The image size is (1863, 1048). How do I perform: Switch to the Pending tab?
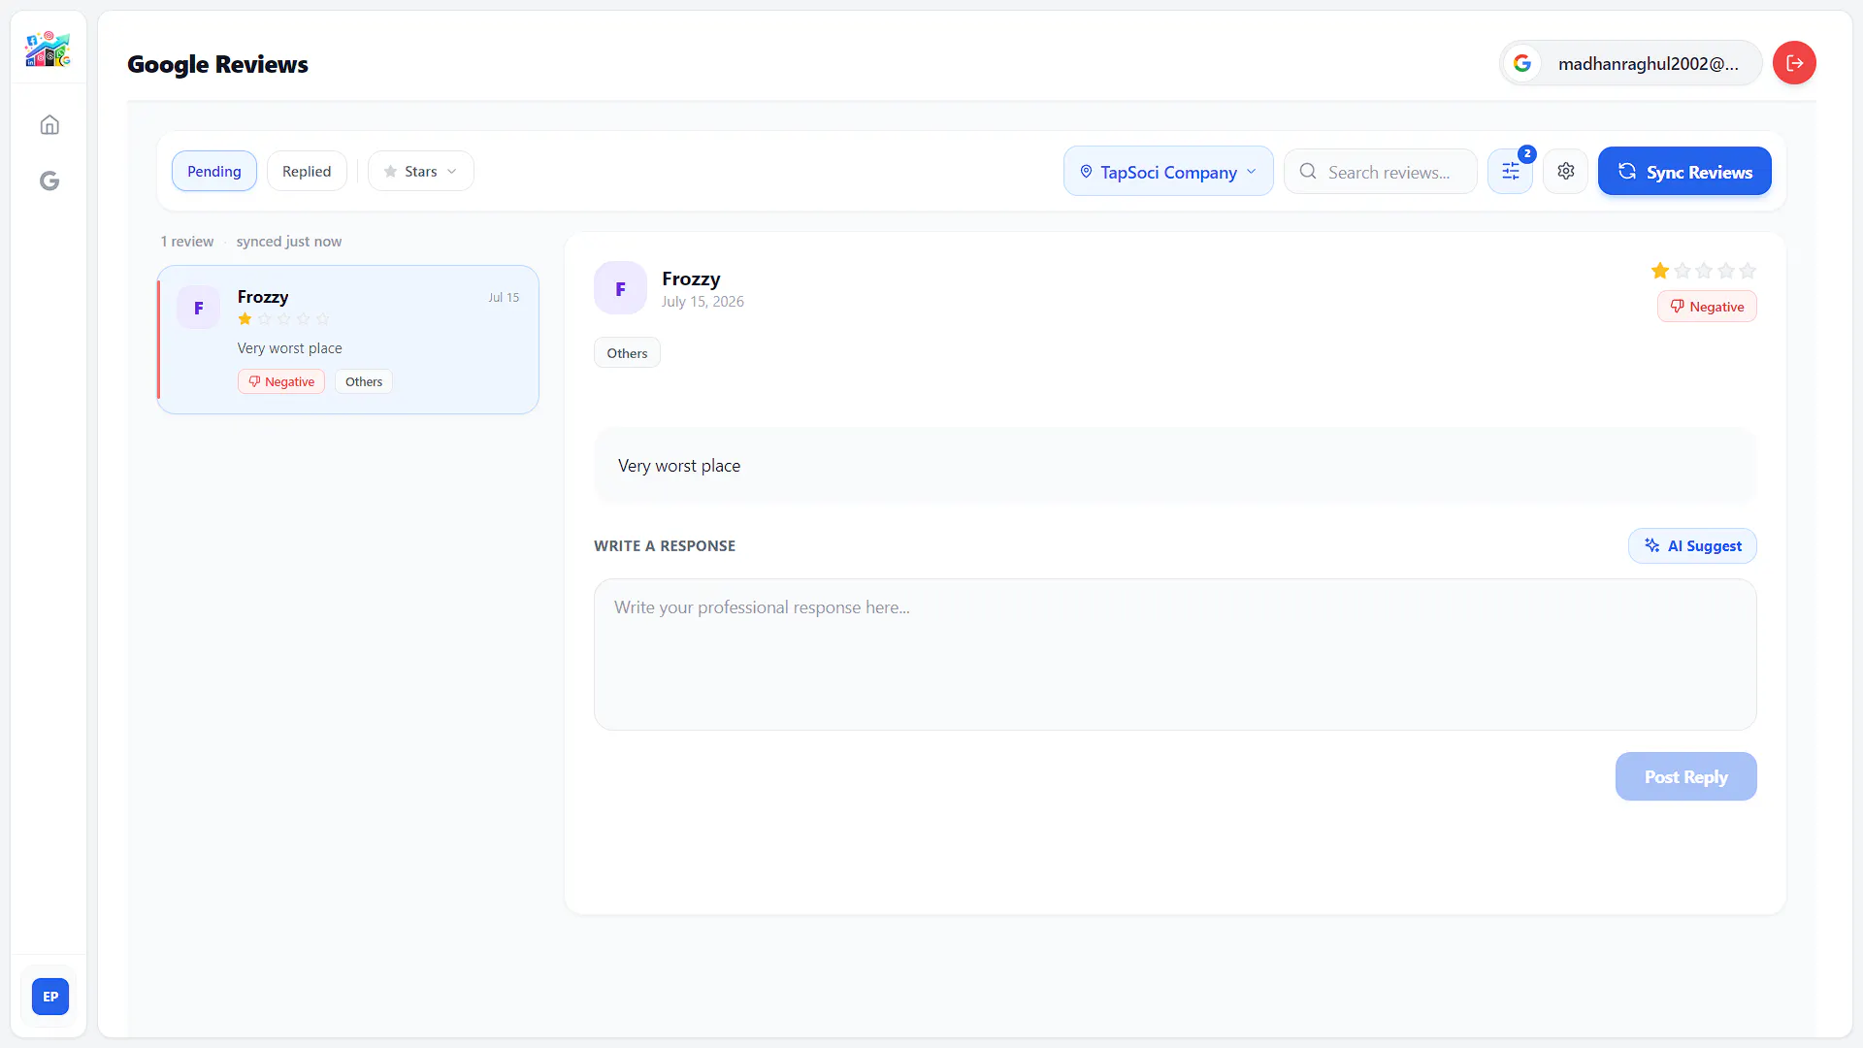click(214, 171)
